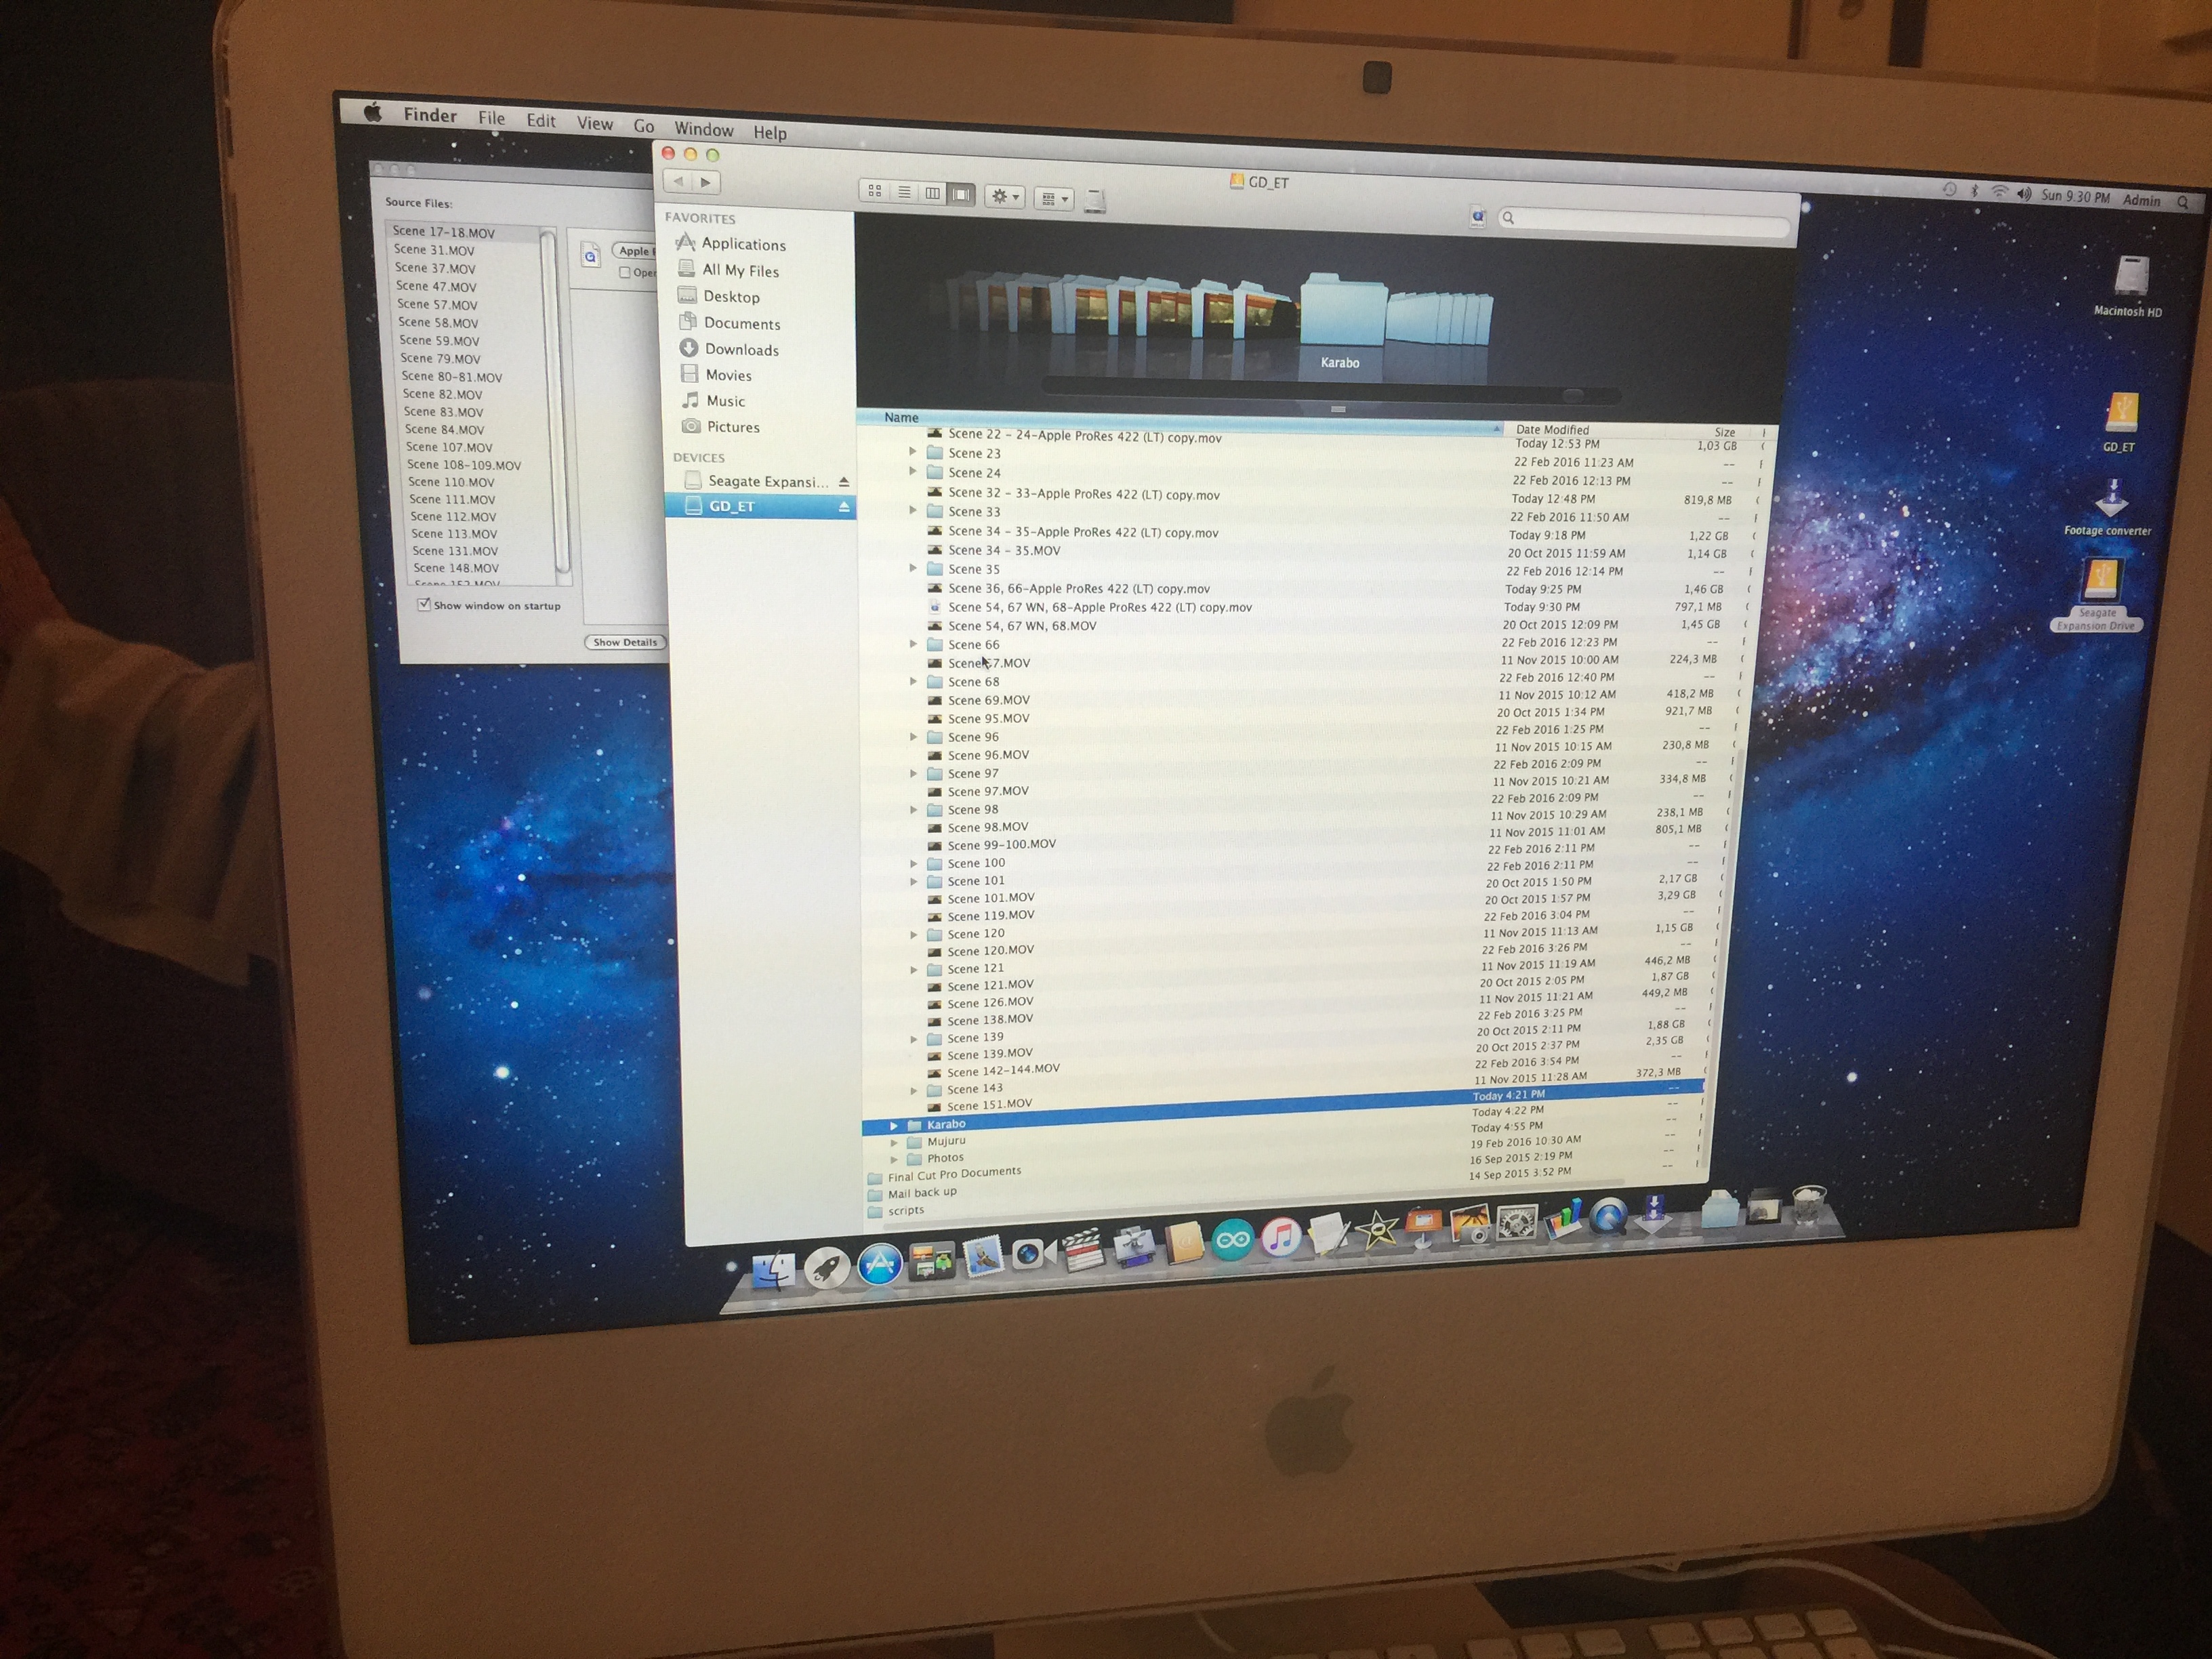Expand the Karabo folder disclosure triangle

point(894,1126)
